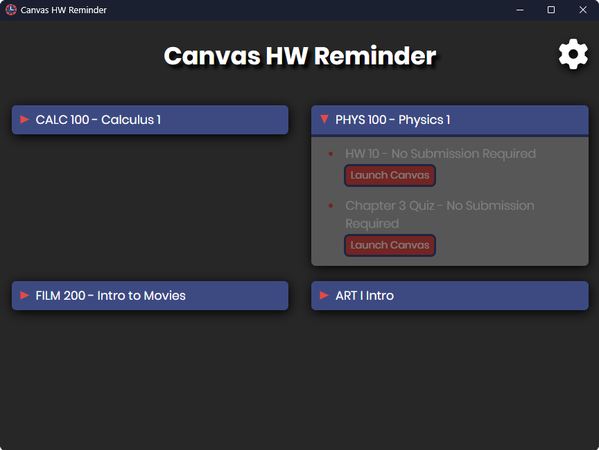Expand the ART I Intro course
Screen dimensions: 599x450
coord(364,296)
